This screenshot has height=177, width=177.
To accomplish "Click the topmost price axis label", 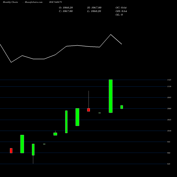I will (x=169, y=80).
